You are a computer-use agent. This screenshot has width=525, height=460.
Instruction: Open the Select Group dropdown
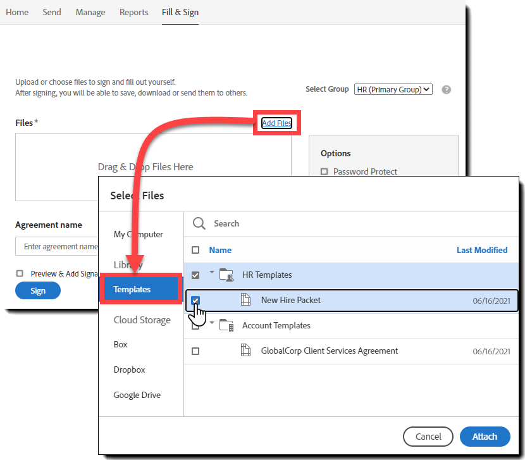(x=393, y=89)
